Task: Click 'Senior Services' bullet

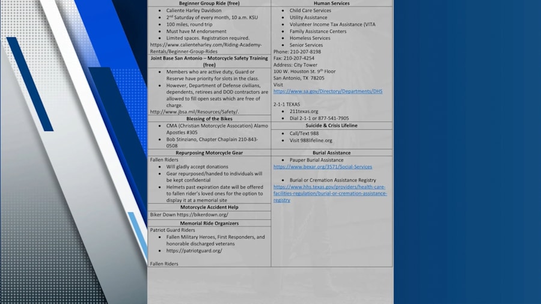Action: coord(306,45)
